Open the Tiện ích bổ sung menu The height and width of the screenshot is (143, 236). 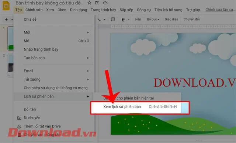point(168,10)
